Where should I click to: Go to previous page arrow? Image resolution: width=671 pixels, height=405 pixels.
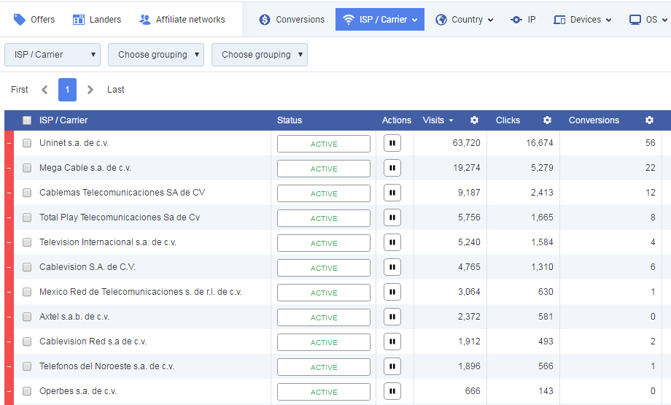(44, 90)
